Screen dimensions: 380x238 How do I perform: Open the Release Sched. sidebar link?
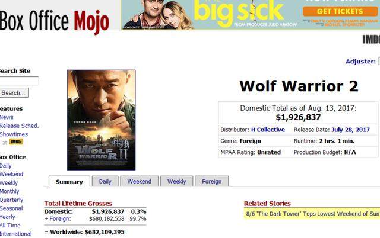tap(19, 126)
